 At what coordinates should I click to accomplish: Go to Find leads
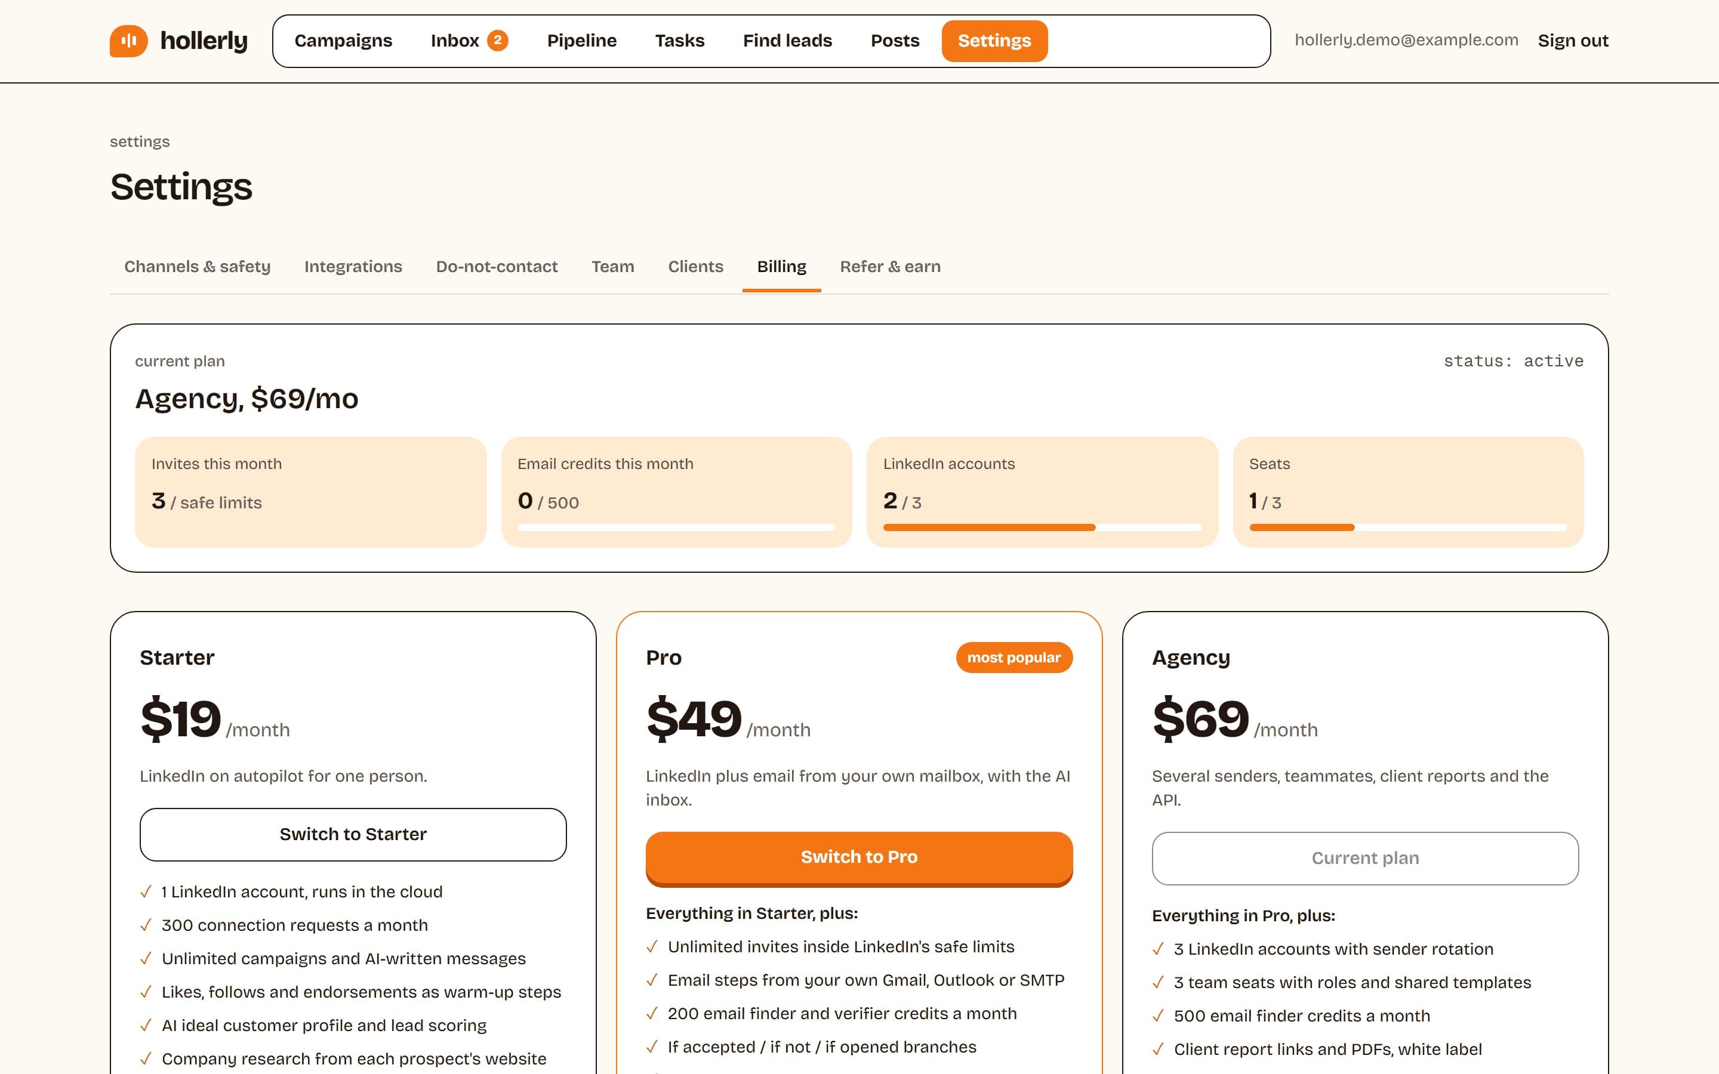click(x=787, y=41)
